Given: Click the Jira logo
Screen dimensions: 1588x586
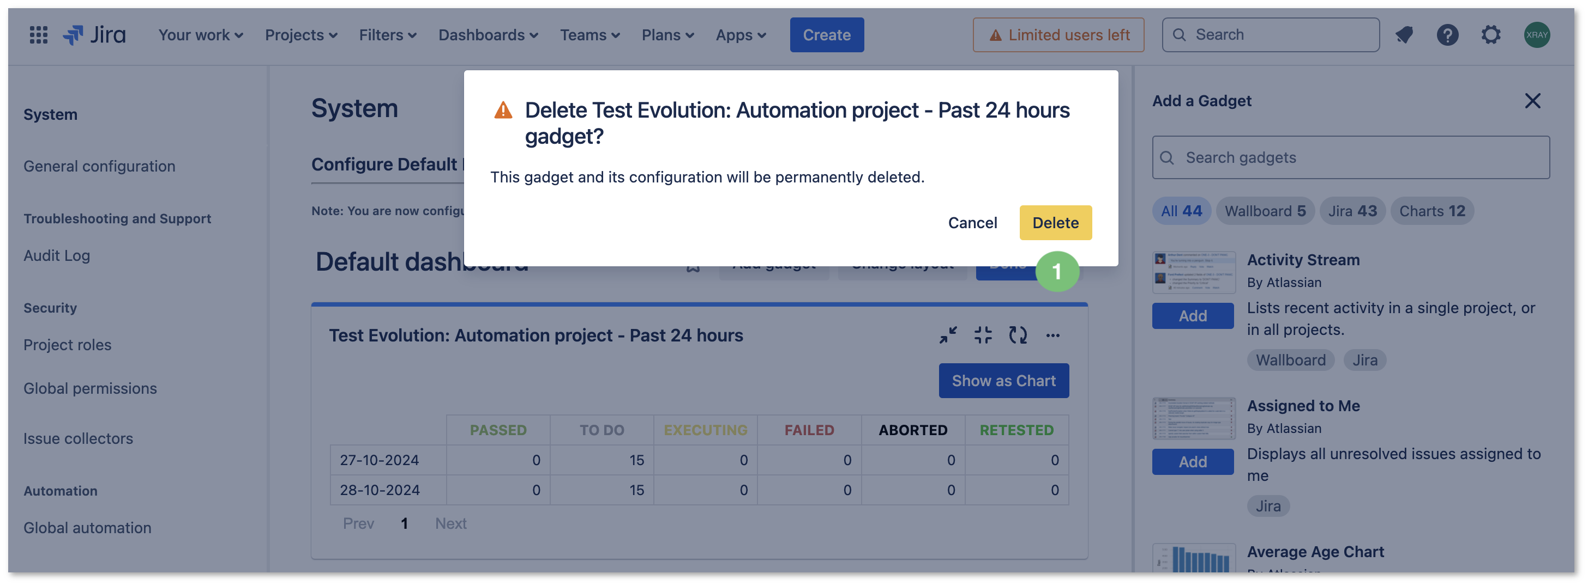Looking at the screenshot, I should pos(94,35).
